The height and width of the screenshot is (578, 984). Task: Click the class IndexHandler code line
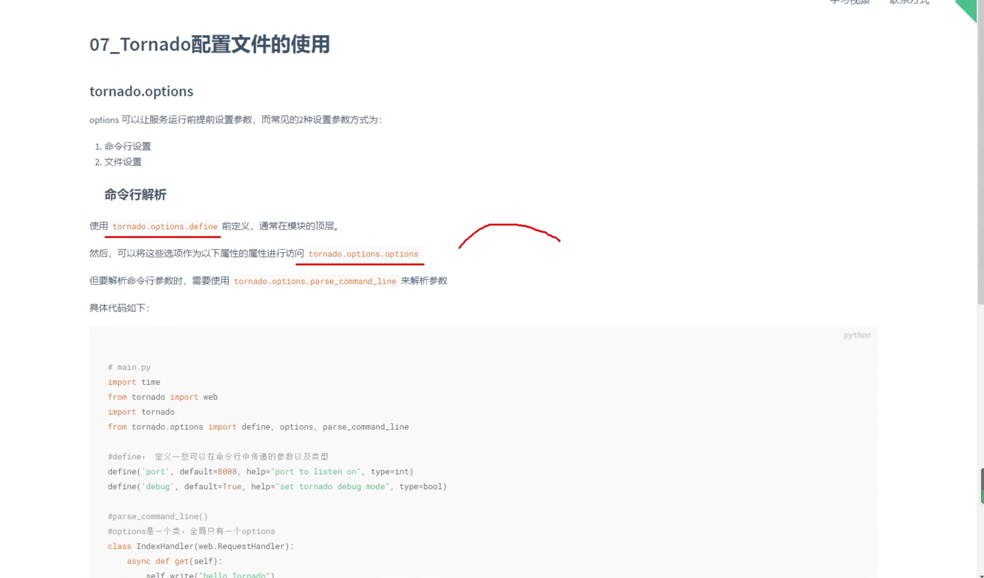click(200, 546)
